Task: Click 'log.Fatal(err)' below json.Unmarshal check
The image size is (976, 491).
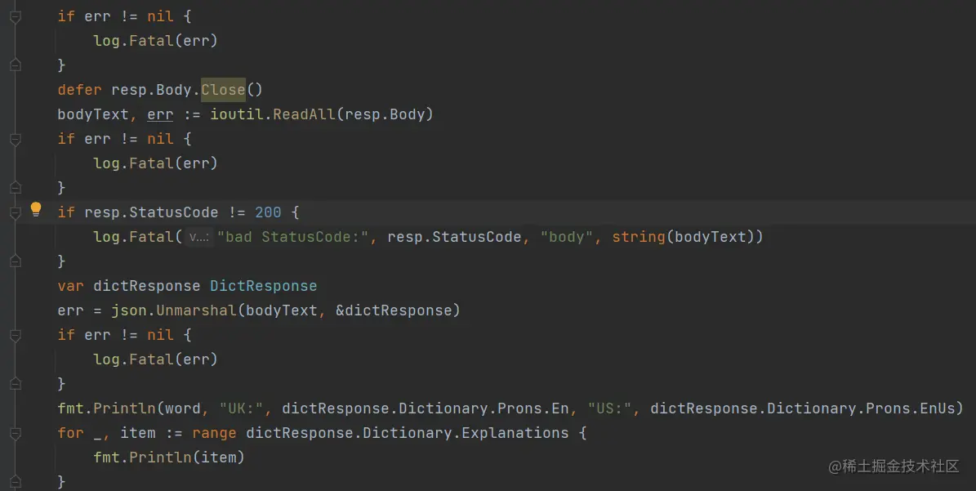Action: coord(155,359)
